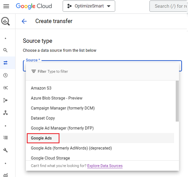
Task: Choose the Google Ads source
Action: pyautogui.click(x=100, y=138)
